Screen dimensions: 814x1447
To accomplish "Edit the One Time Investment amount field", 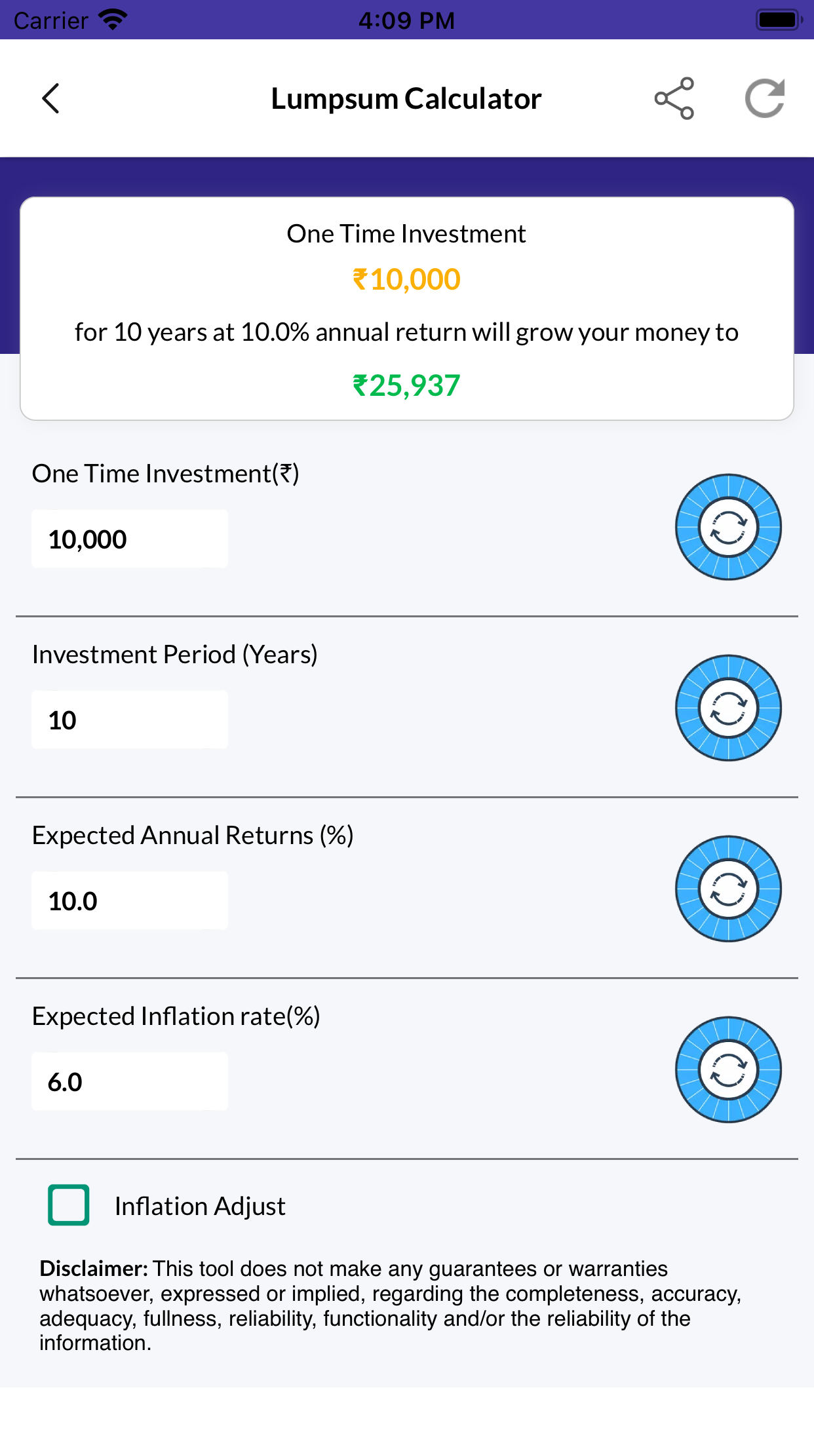I will coord(130,539).
